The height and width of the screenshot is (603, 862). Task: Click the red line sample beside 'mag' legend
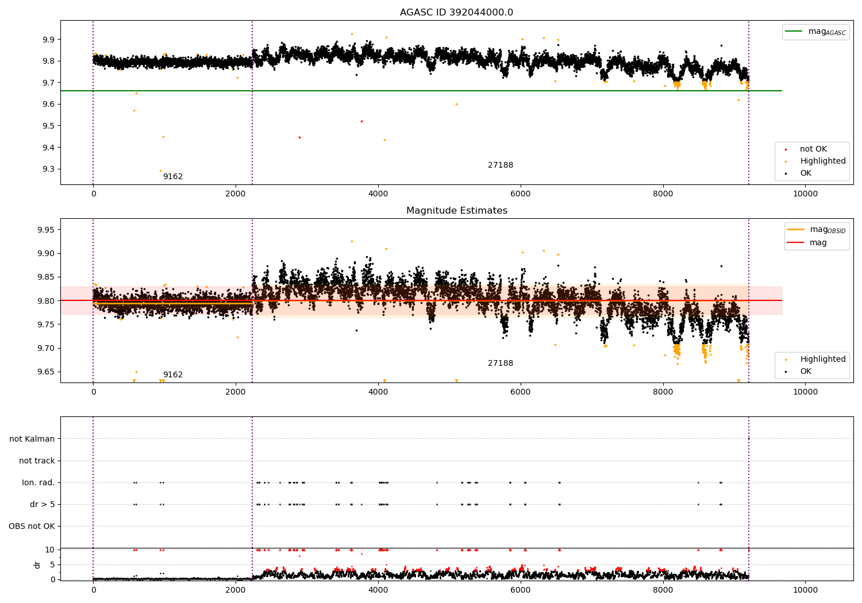point(796,242)
